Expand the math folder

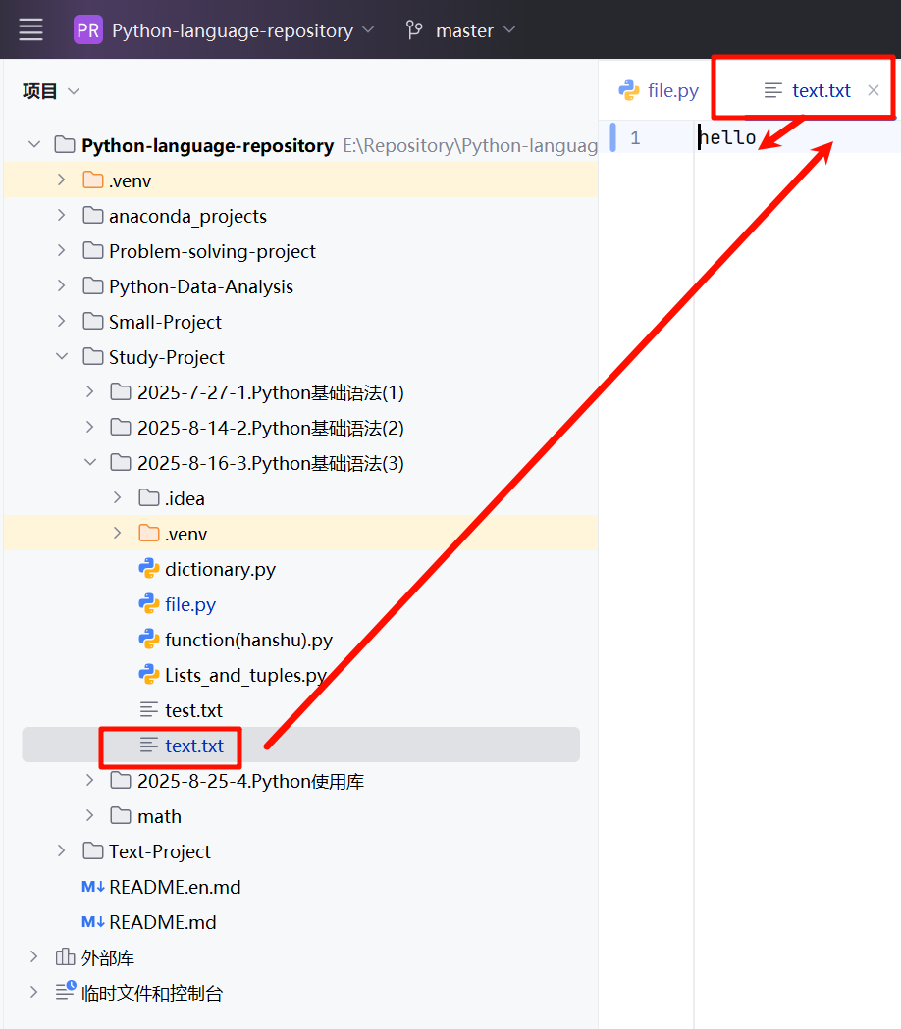(x=90, y=816)
